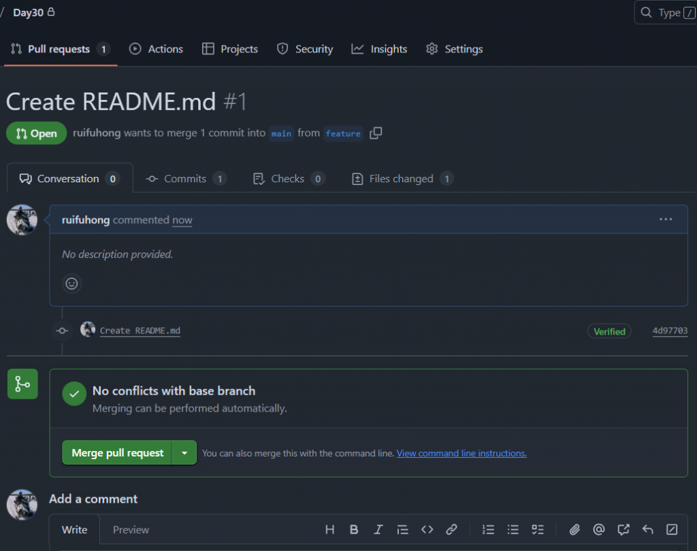The image size is (697, 551).
Task: Click the 'No description provided.' text
Action: pos(117,254)
